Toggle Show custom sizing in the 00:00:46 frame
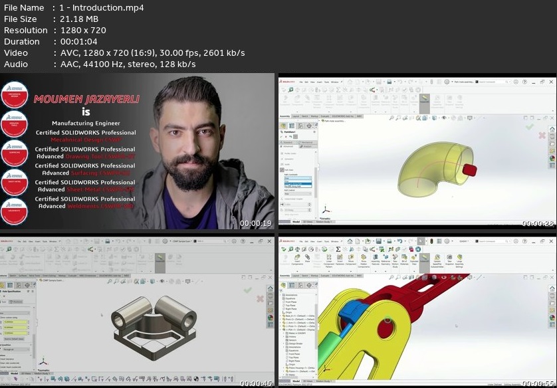This screenshot has width=557, height=388. [10, 318]
